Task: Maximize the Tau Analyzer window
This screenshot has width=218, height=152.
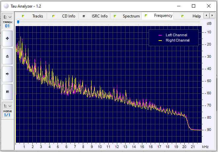Action: pos(194,6)
